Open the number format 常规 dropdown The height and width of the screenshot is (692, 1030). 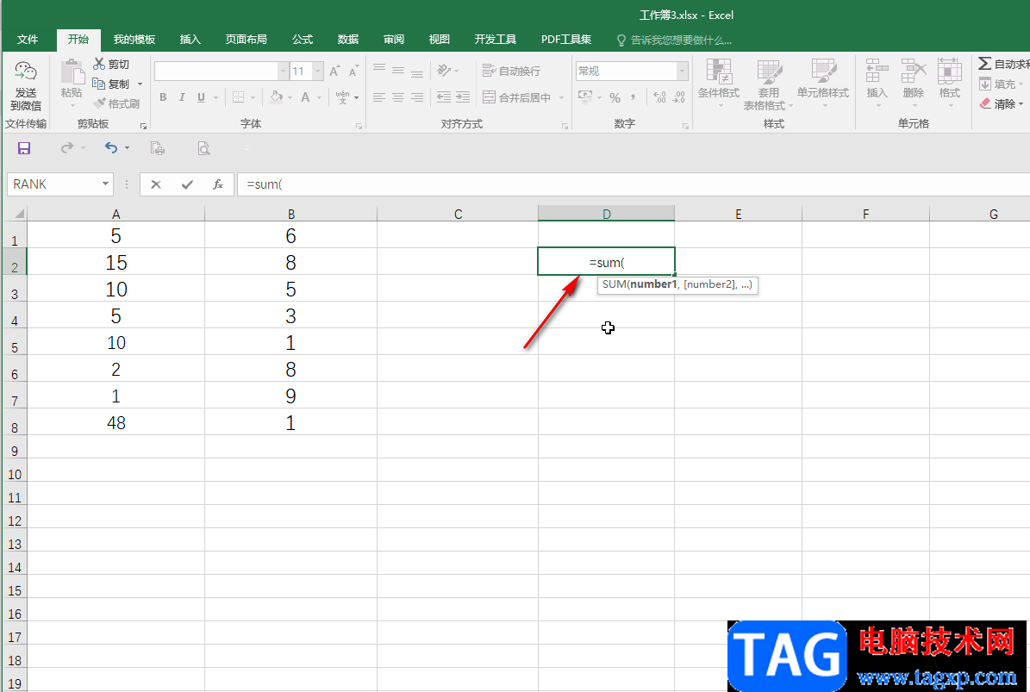tap(682, 71)
